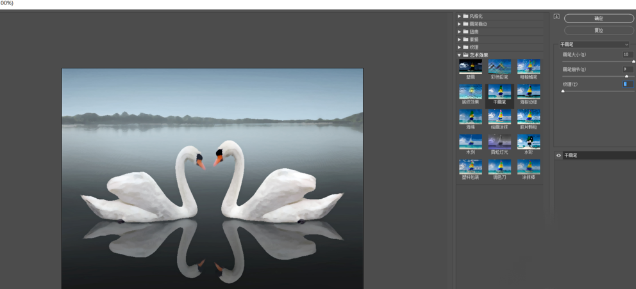This screenshot has height=289, width=636.
Task: Click the 确定 button to confirm
Action: (598, 19)
